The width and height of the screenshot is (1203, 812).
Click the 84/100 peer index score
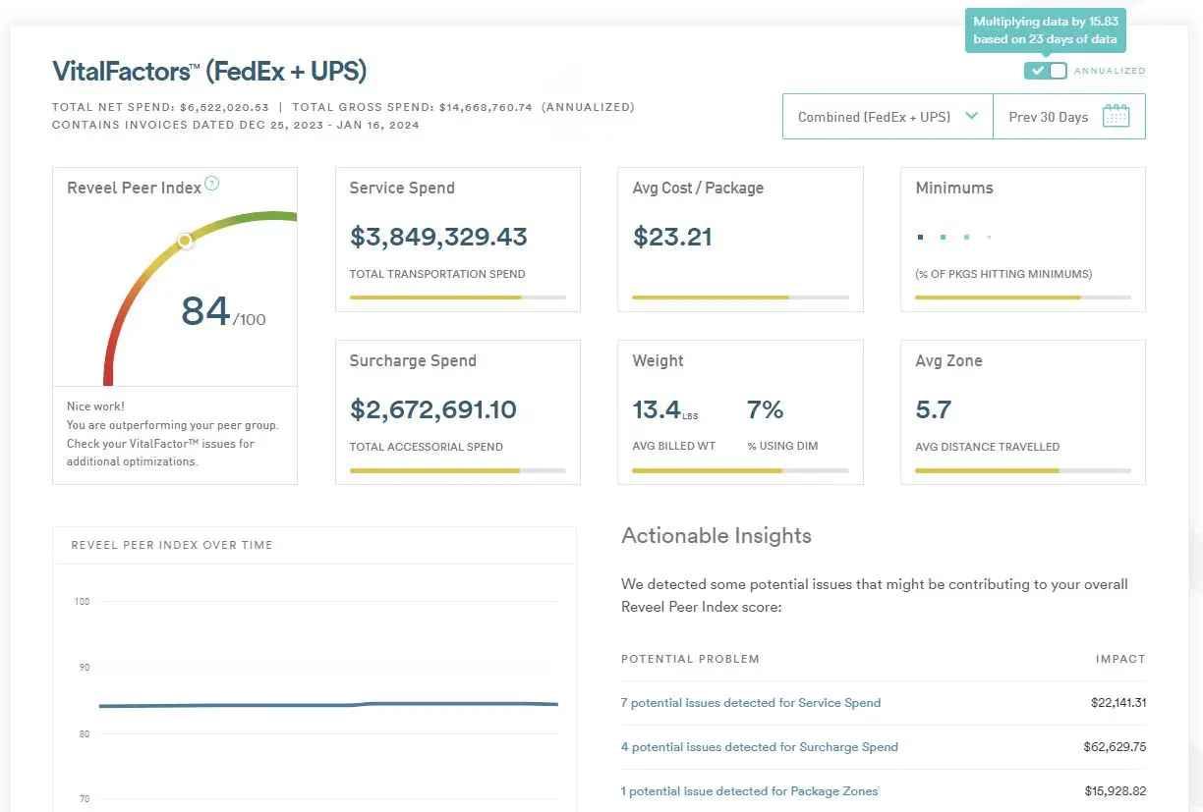[x=223, y=311]
